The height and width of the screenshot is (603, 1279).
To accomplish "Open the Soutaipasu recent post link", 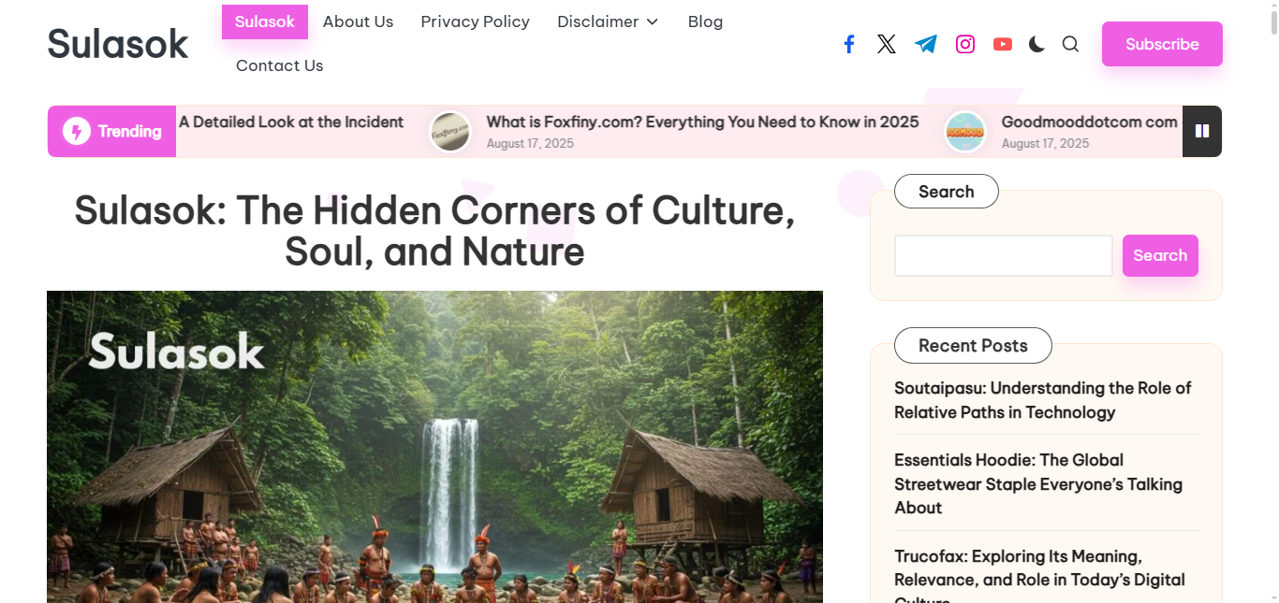I will [1042, 400].
